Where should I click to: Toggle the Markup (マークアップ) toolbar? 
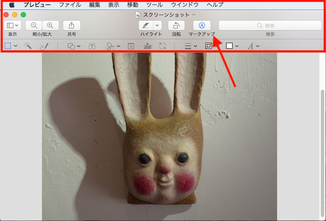click(201, 25)
